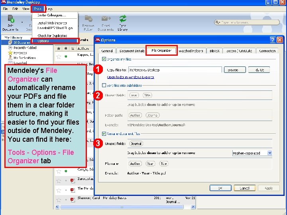Viewport: 287px width, 215px height.
Task: Click OK in the Options dialog
Action: (x=220, y=188)
